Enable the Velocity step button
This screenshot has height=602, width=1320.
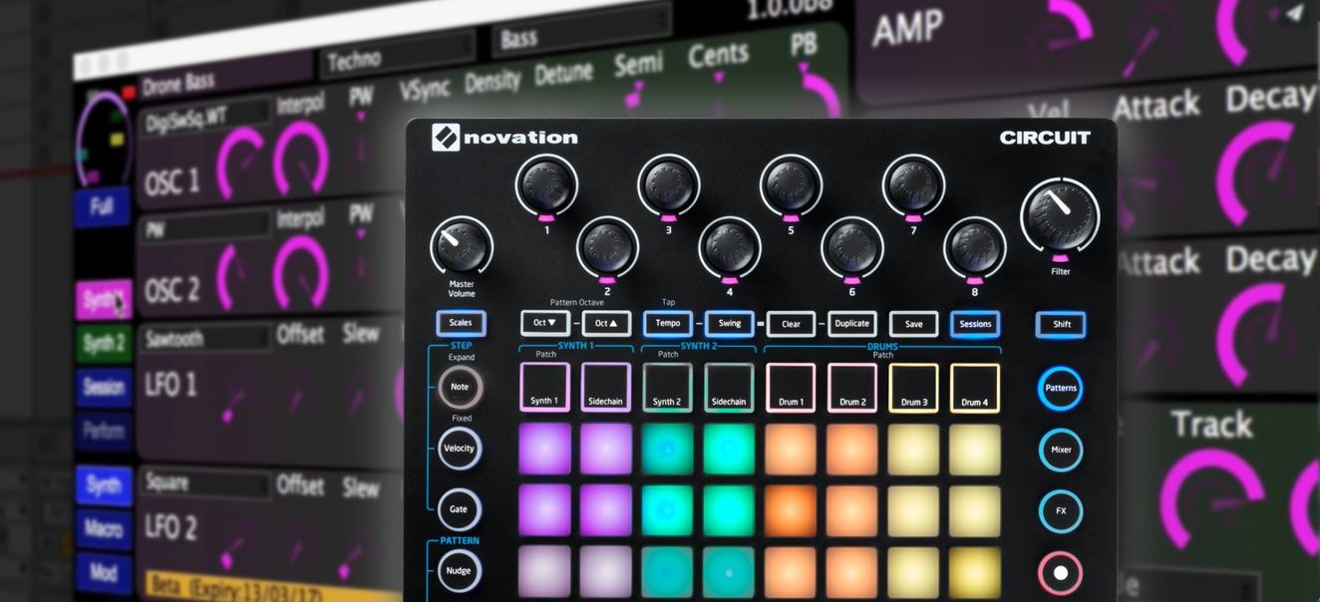460,449
